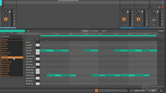
Task: Click track 3 volume fader handle
Action: coord(10,12)
